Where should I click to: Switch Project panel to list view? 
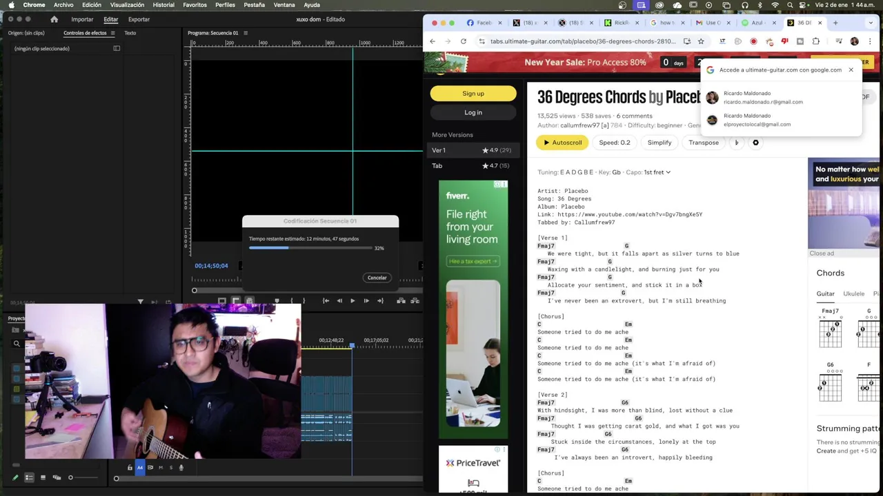(29, 477)
